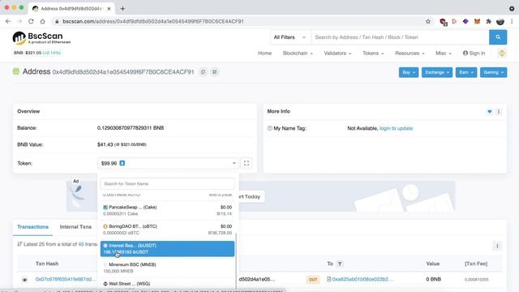519x292 pixels.
Task: Click the browser URL address bar
Action: click(238, 21)
